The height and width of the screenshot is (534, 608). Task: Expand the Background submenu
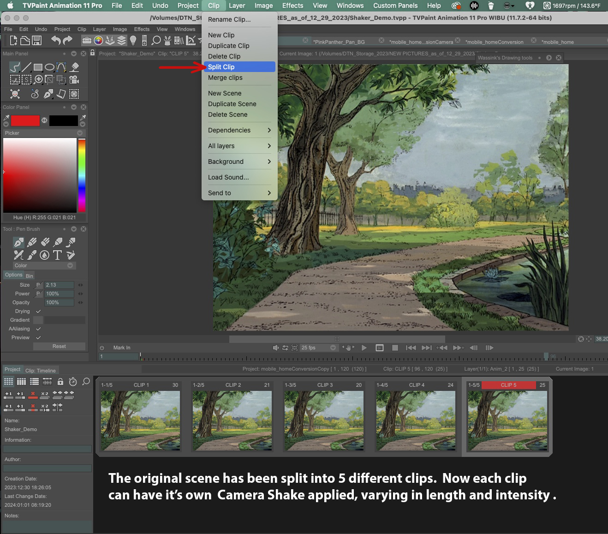pos(239,162)
